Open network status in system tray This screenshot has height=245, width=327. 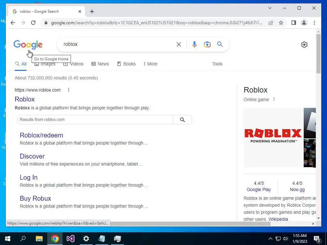point(278,239)
